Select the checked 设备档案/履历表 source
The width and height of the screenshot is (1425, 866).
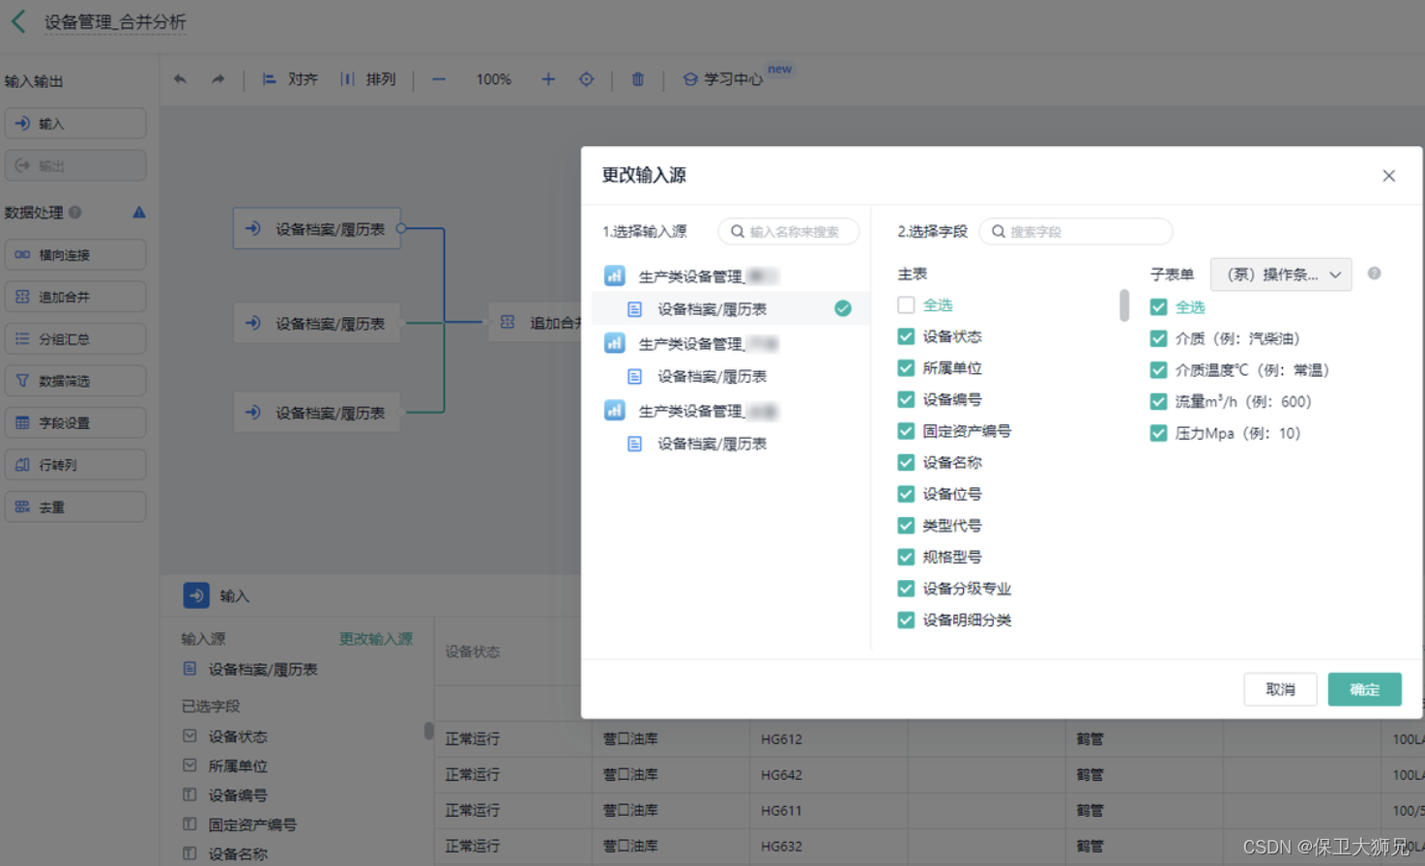point(731,309)
